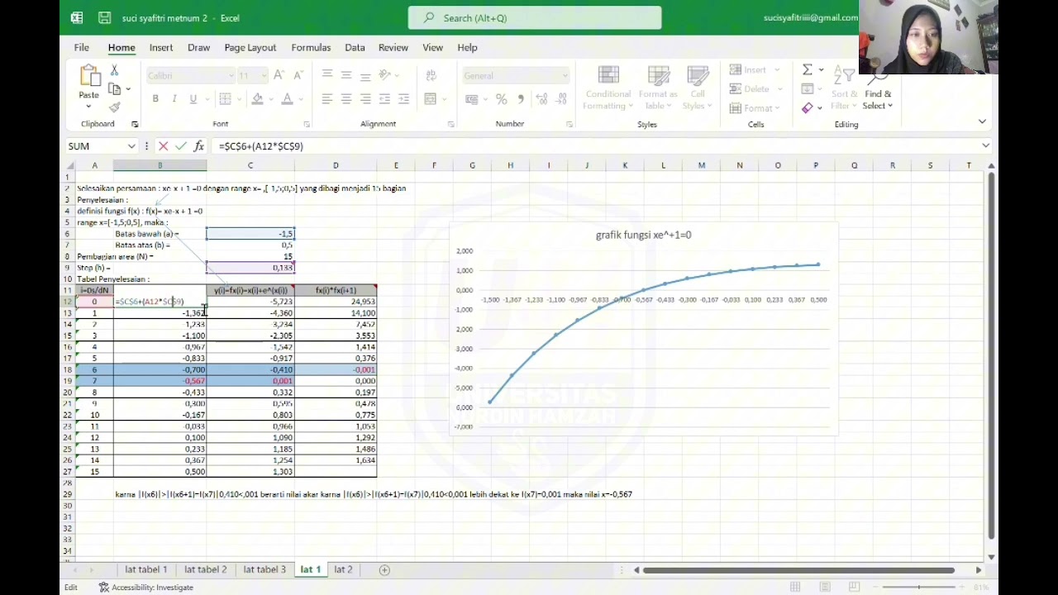The image size is (1058, 595).
Task: Click the Wrap Text icon
Action: [431, 75]
